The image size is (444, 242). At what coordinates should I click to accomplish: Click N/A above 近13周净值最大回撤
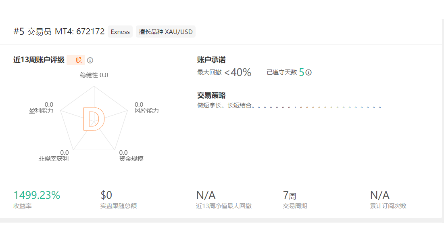pos(206,195)
